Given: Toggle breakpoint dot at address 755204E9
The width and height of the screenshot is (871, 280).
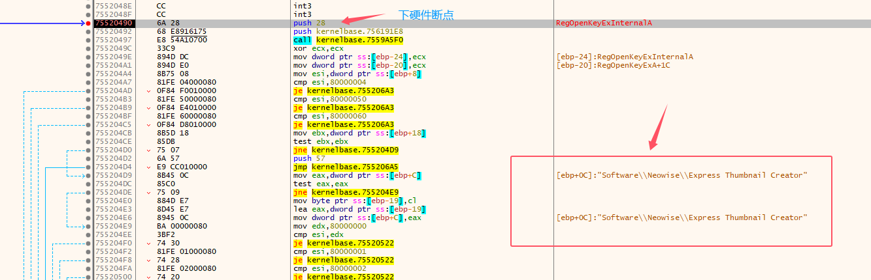Looking at the screenshot, I should (88, 226).
